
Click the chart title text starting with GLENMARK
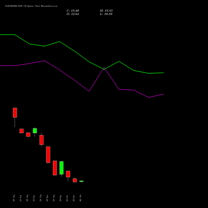[x=31, y=6]
